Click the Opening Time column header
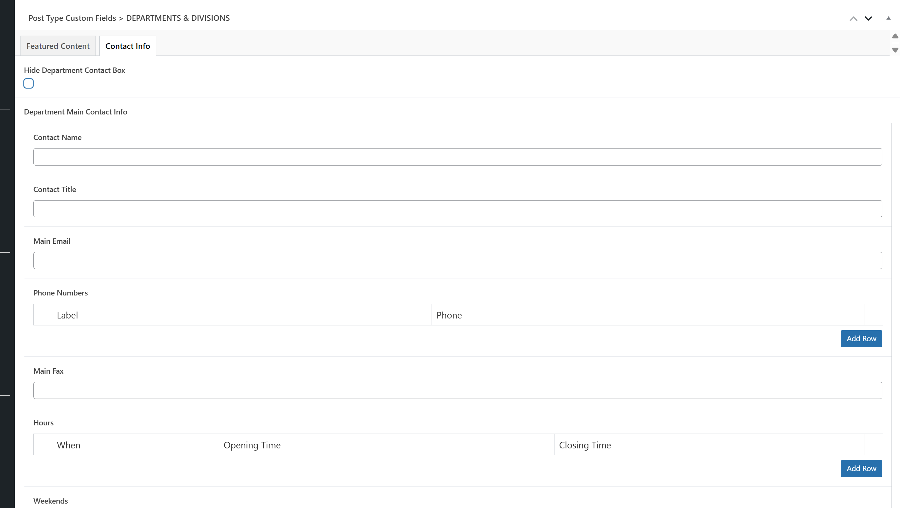 [x=252, y=445]
